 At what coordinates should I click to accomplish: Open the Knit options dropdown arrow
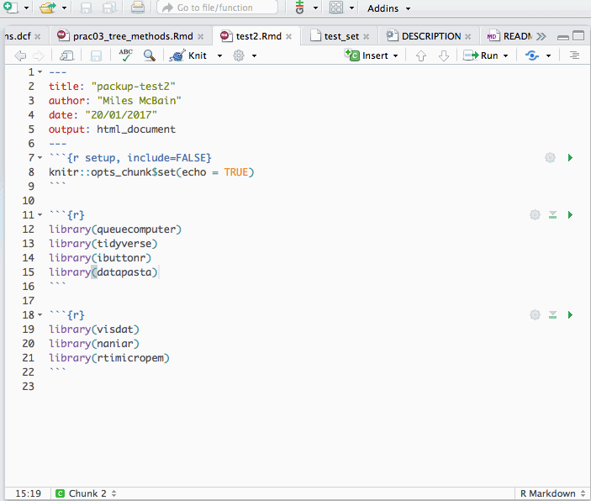pos(219,55)
